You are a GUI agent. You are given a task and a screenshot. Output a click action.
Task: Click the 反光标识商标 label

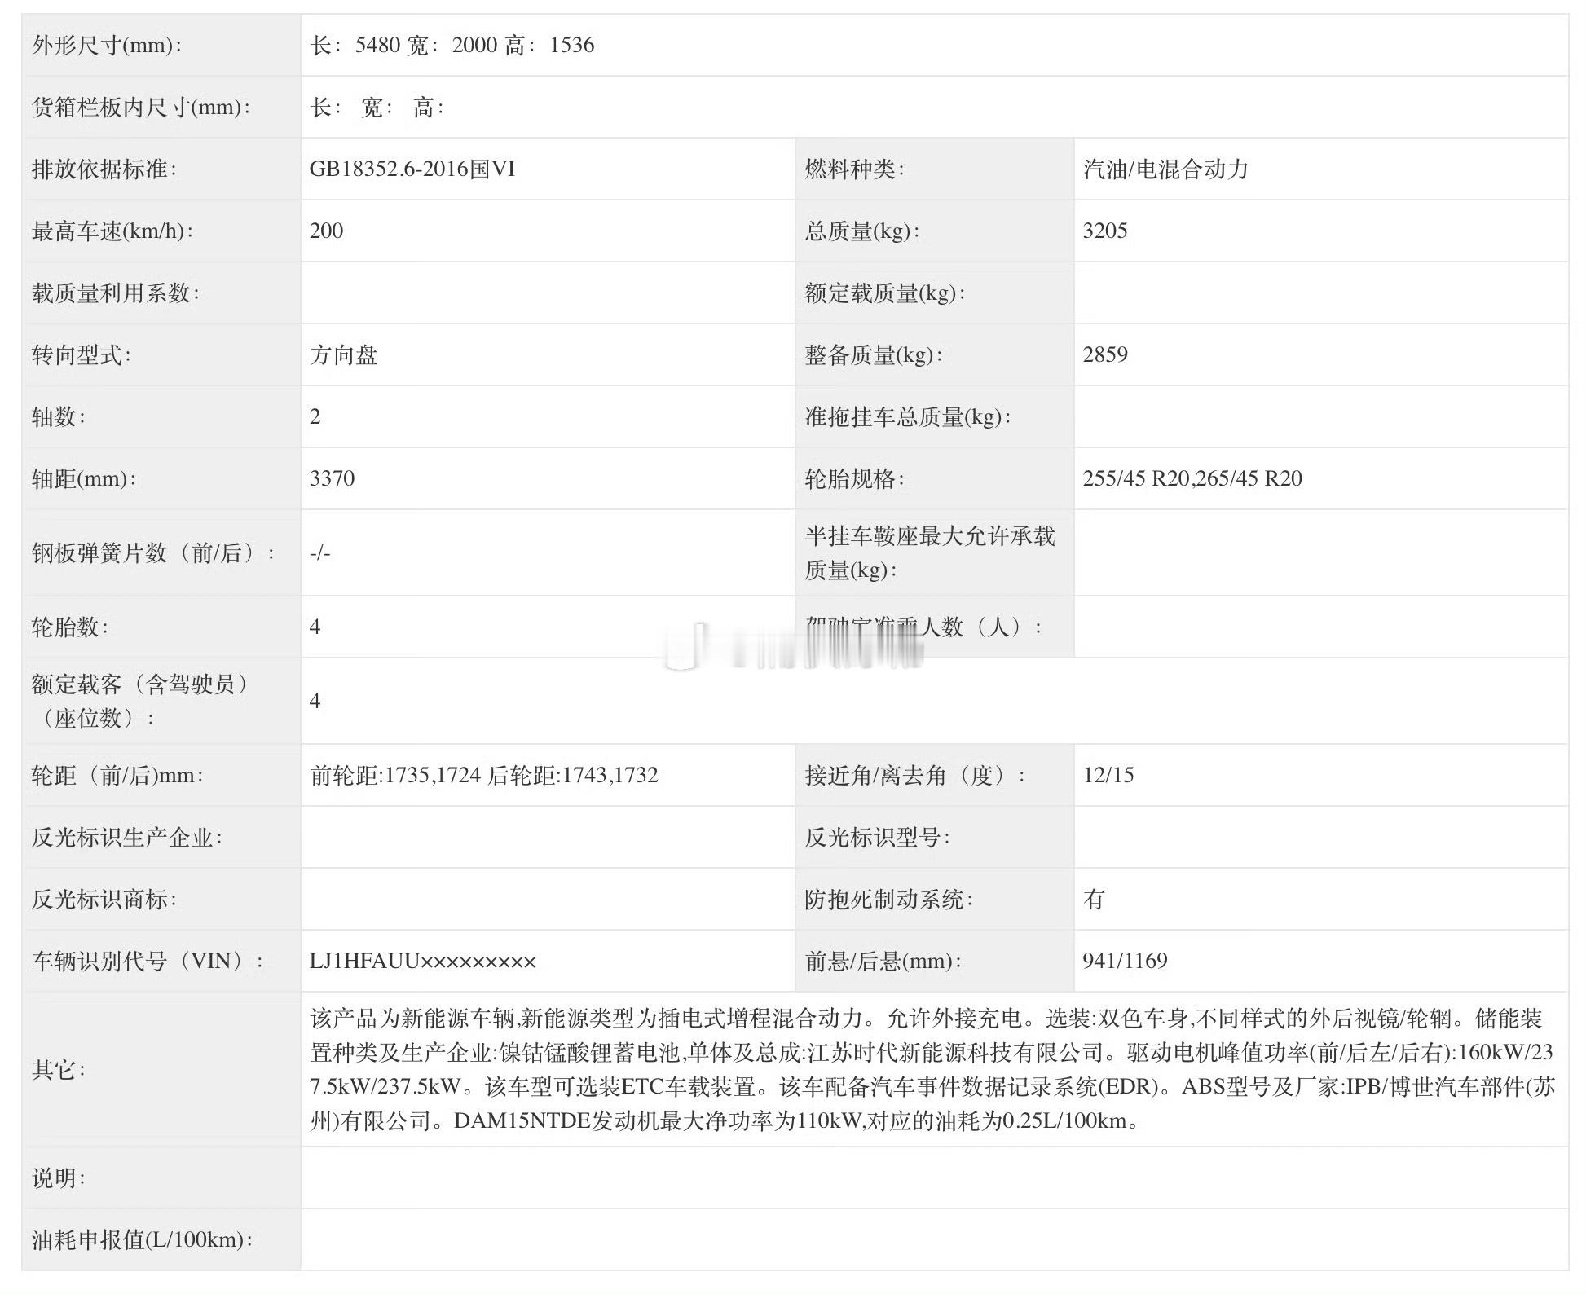click(x=104, y=899)
